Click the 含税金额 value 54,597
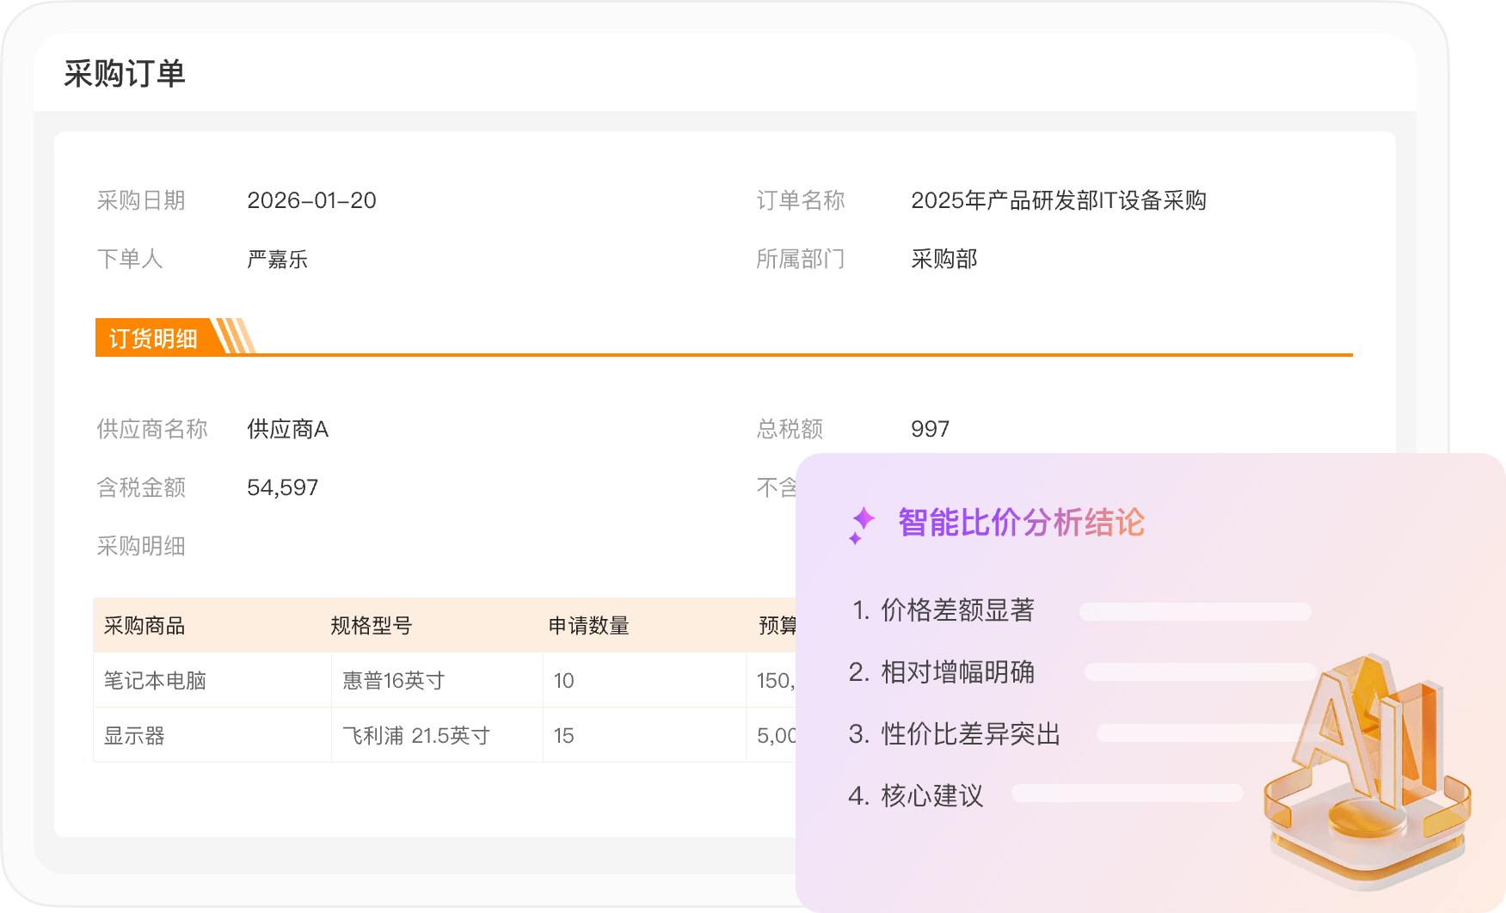Screen dimensions: 1506x913 click(282, 487)
